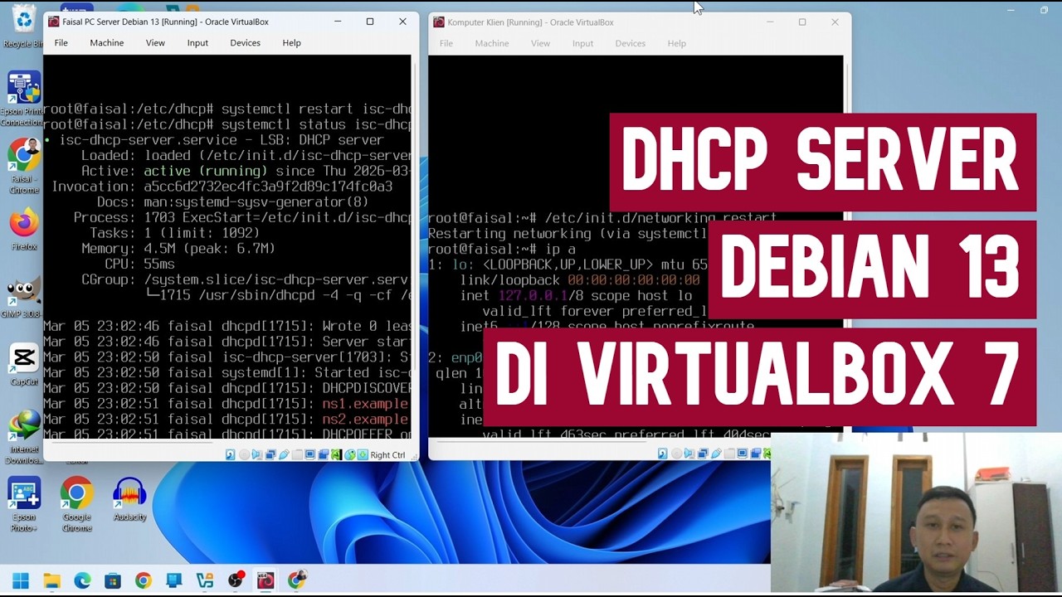The image size is (1062, 597).
Task: Select the Recycle Bin desktop icon
Action: 24,25
